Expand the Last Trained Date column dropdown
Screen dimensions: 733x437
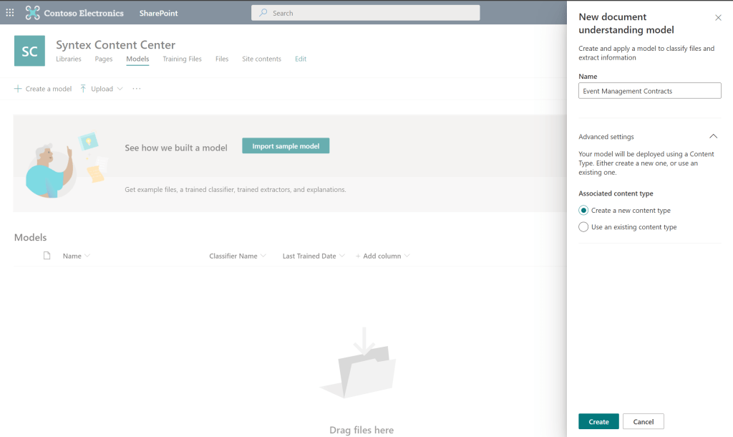pyautogui.click(x=341, y=256)
